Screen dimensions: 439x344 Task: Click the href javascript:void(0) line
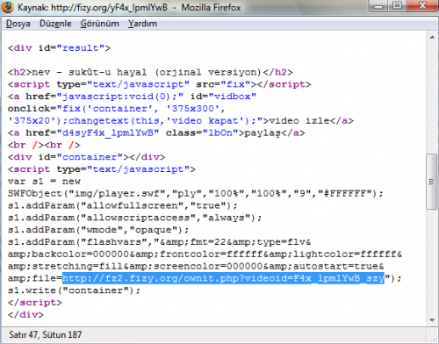132,97
